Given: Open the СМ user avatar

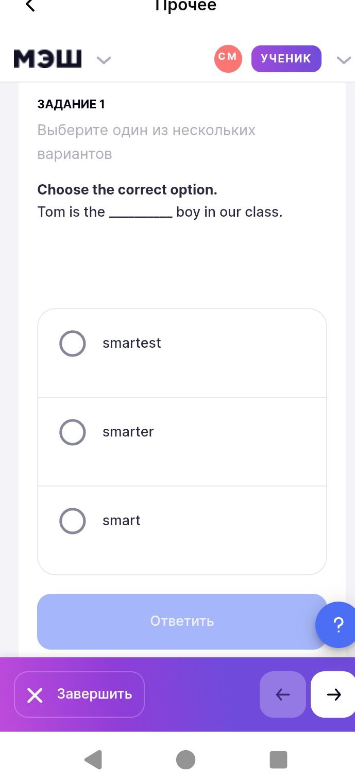Looking at the screenshot, I should pyautogui.click(x=228, y=59).
